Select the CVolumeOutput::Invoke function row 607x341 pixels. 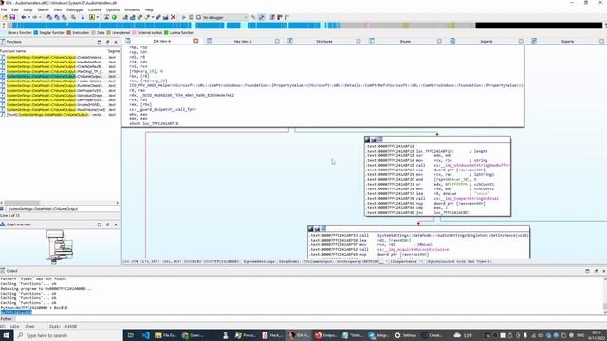pos(59,105)
